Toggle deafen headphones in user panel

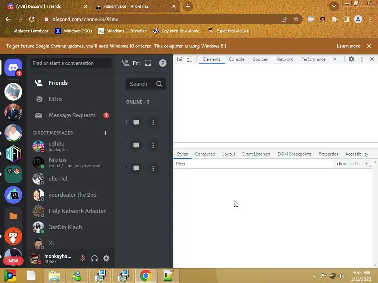tap(94, 258)
